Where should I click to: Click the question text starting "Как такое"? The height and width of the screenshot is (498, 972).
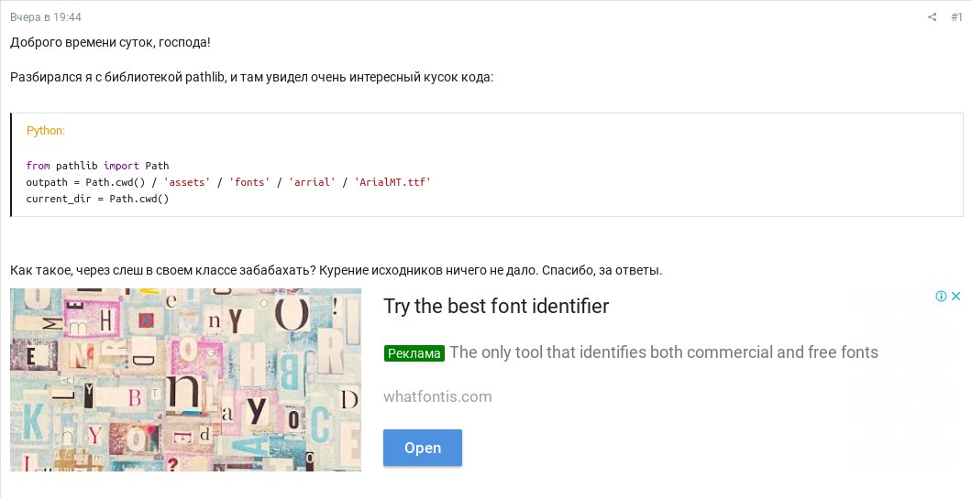336,270
